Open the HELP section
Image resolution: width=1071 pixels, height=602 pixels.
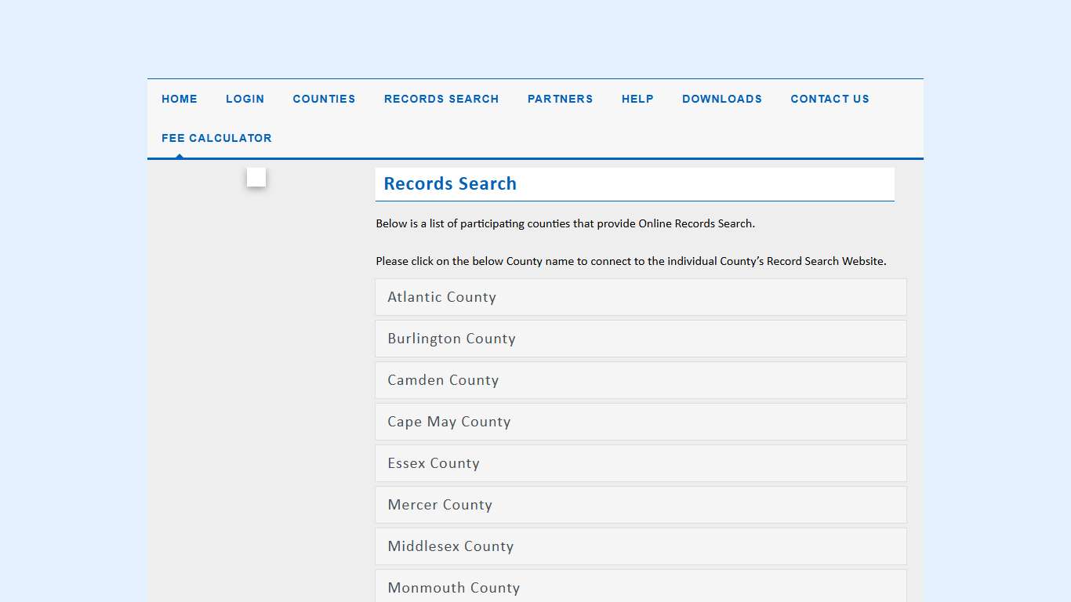(637, 99)
